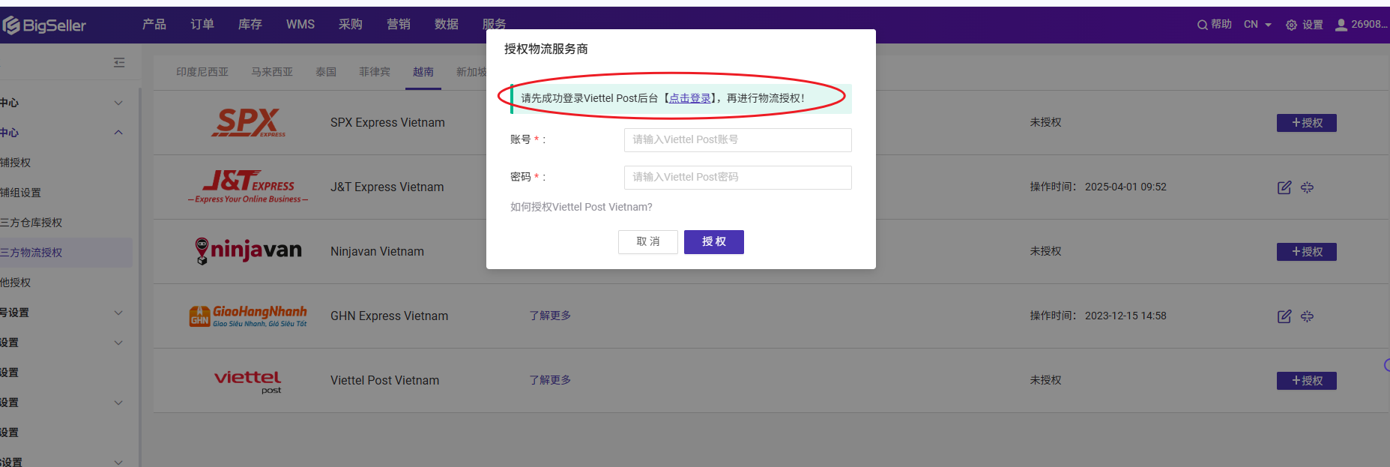Click the 取消 button

648,242
